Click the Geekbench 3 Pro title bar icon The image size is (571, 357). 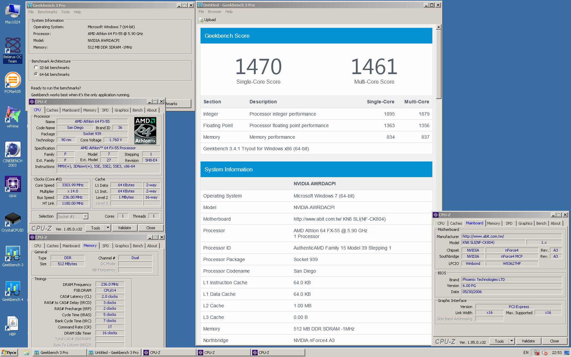pyautogui.click(x=30, y=5)
